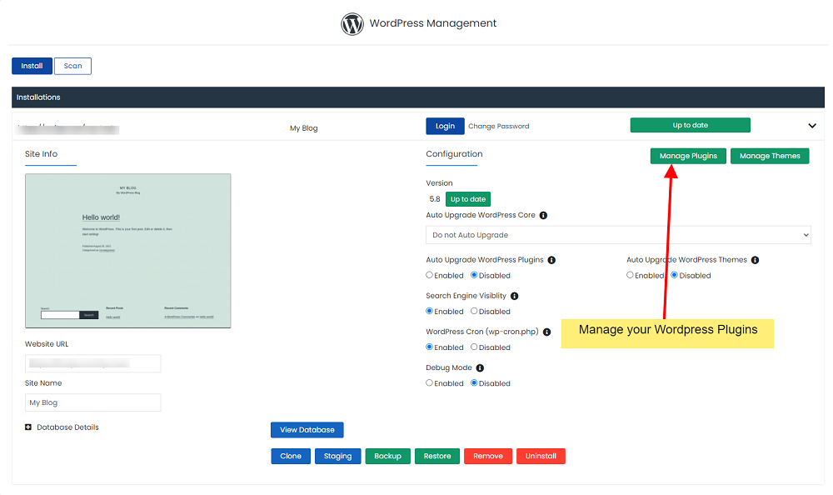Click the Staging button
The image size is (833, 495).
pyautogui.click(x=338, y=456)
